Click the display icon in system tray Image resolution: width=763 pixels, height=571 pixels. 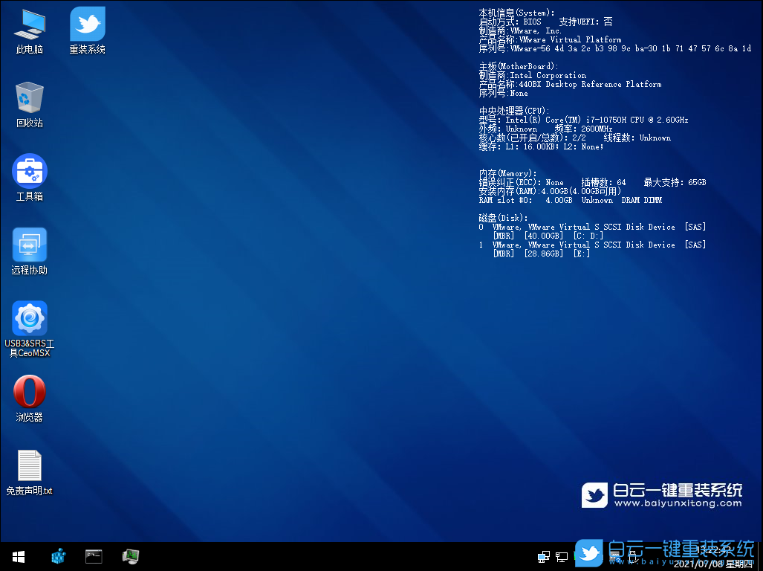pyautogui.click(x=562, y=557)
